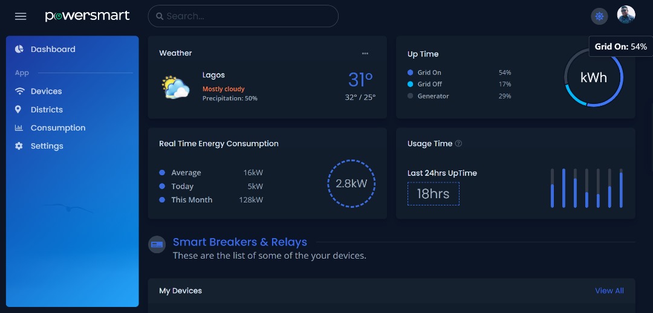Image resolution: width=653 pixels, height=313 pixels.
Task: Click the search magnifier icon
Action: [x=159, y=16]
